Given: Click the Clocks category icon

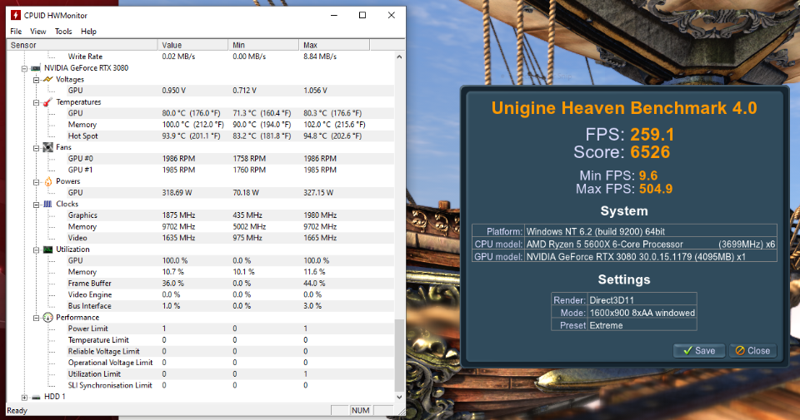Looking at the screenshot, I should tap(48, 204).
